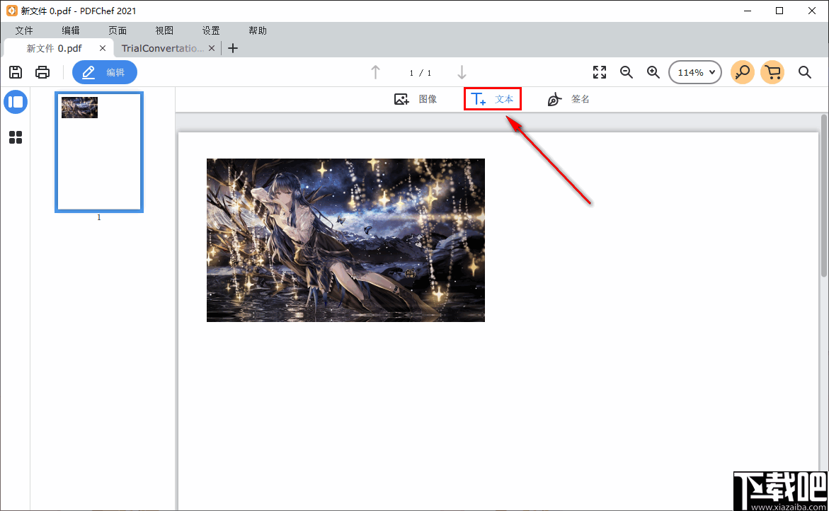Open the 签名 signature tool
This screenshot has width=829, height=511.
569,98
